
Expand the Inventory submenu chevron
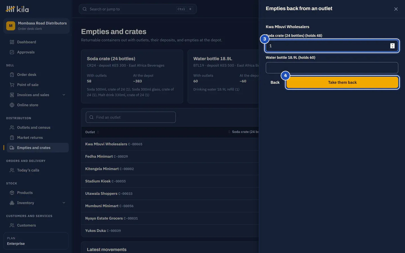click(64, 203)
